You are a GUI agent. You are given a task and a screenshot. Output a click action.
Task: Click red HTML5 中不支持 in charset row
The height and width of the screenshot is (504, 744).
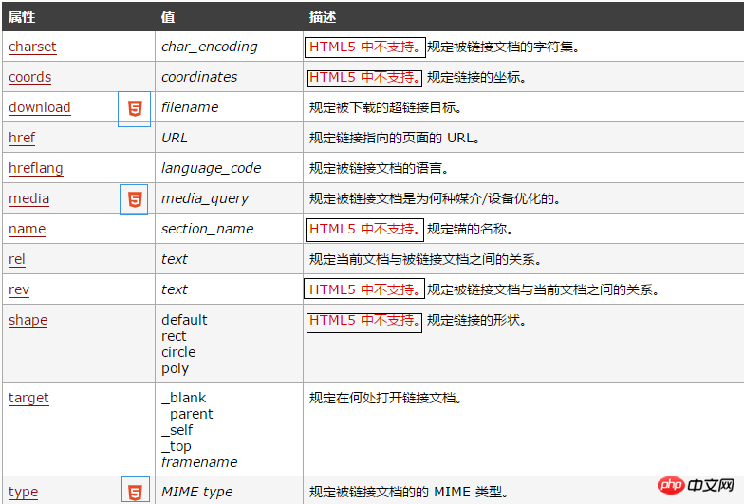pos(364,47)
